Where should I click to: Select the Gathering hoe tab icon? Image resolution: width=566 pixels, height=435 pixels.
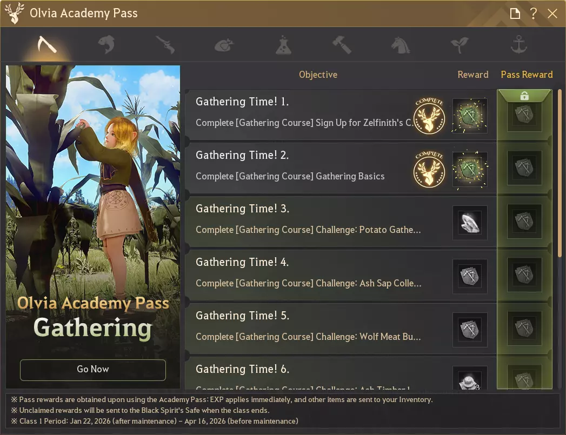click(47, 45)
